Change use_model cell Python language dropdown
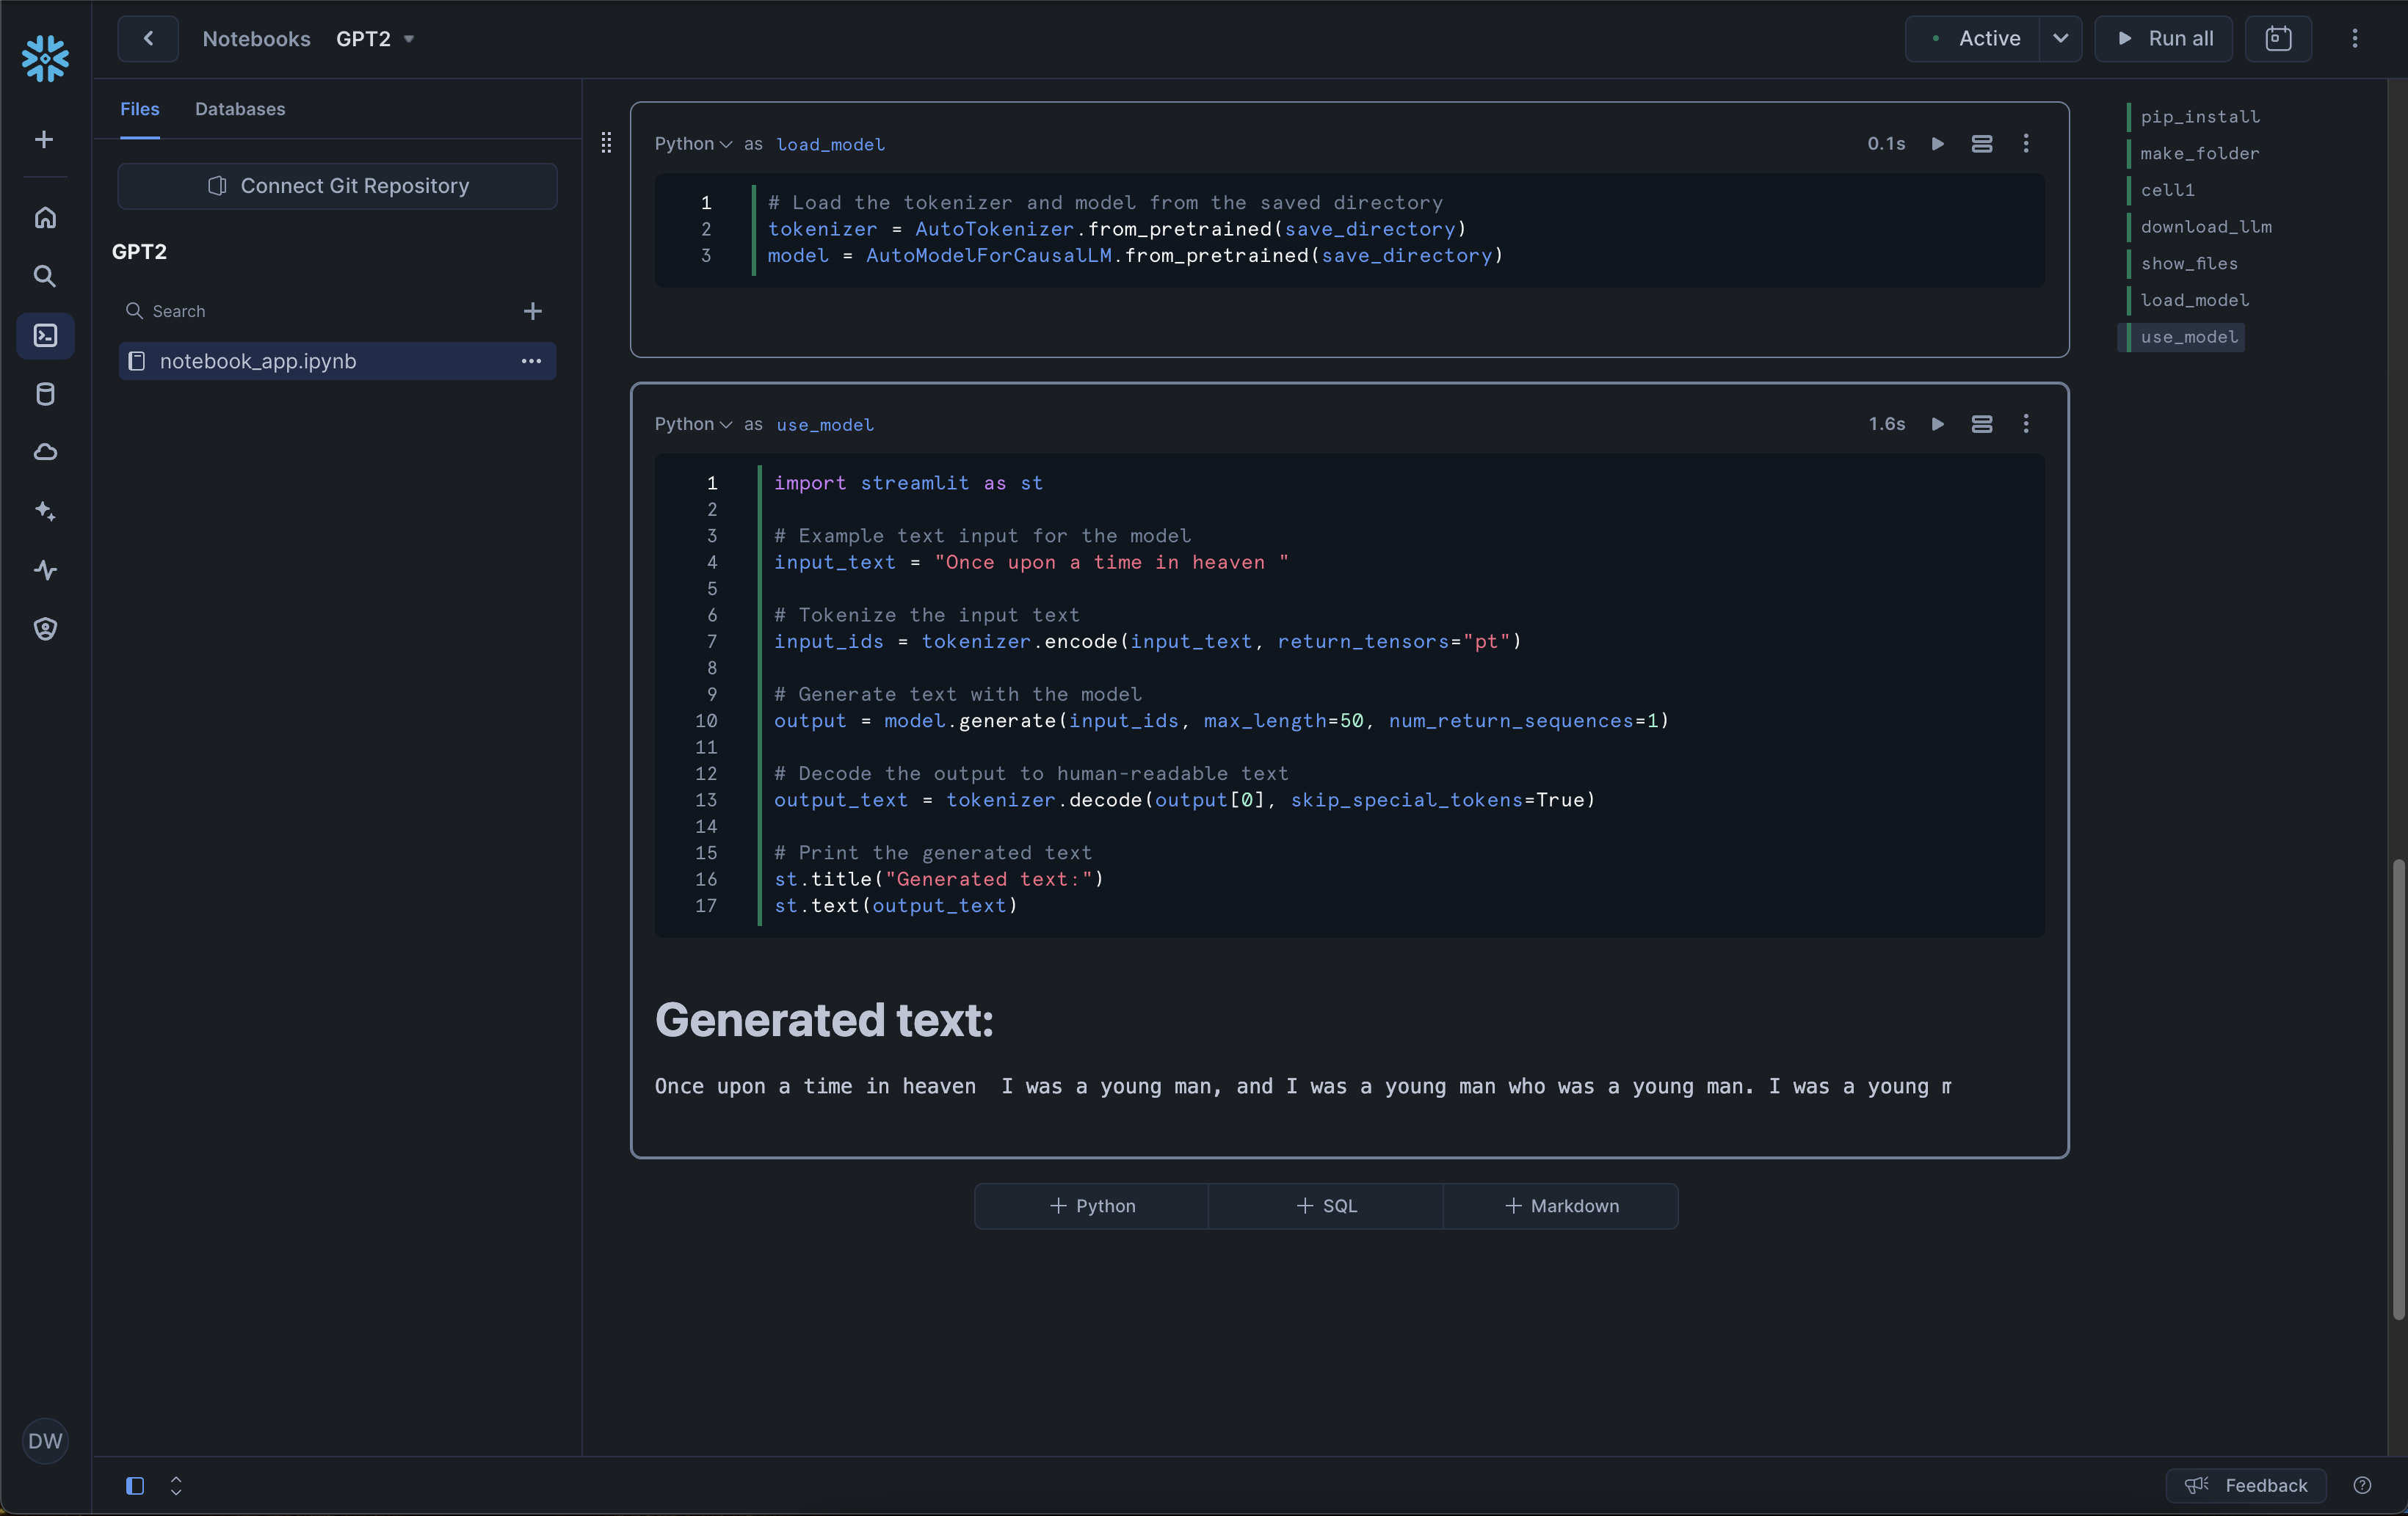The height and width of the screenshot is (1516, 2408). 693,423
